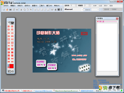Click the eye preview icon in the tool palette
Screen dimensions: 124x93
(x=11, y=23)
